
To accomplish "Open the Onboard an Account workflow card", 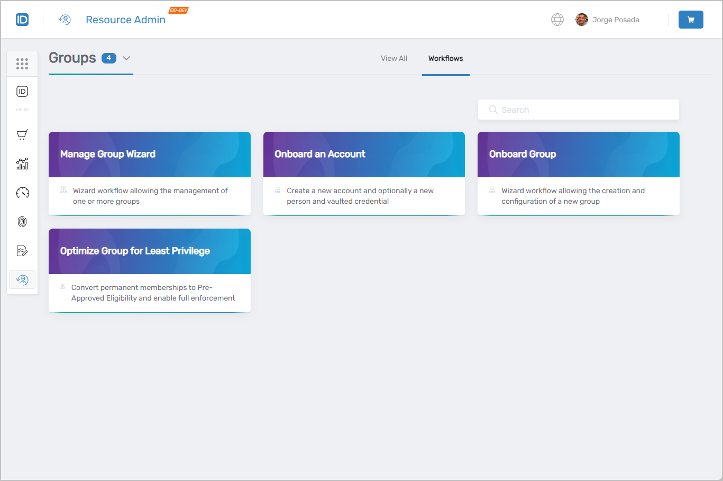I will point(364,174).
